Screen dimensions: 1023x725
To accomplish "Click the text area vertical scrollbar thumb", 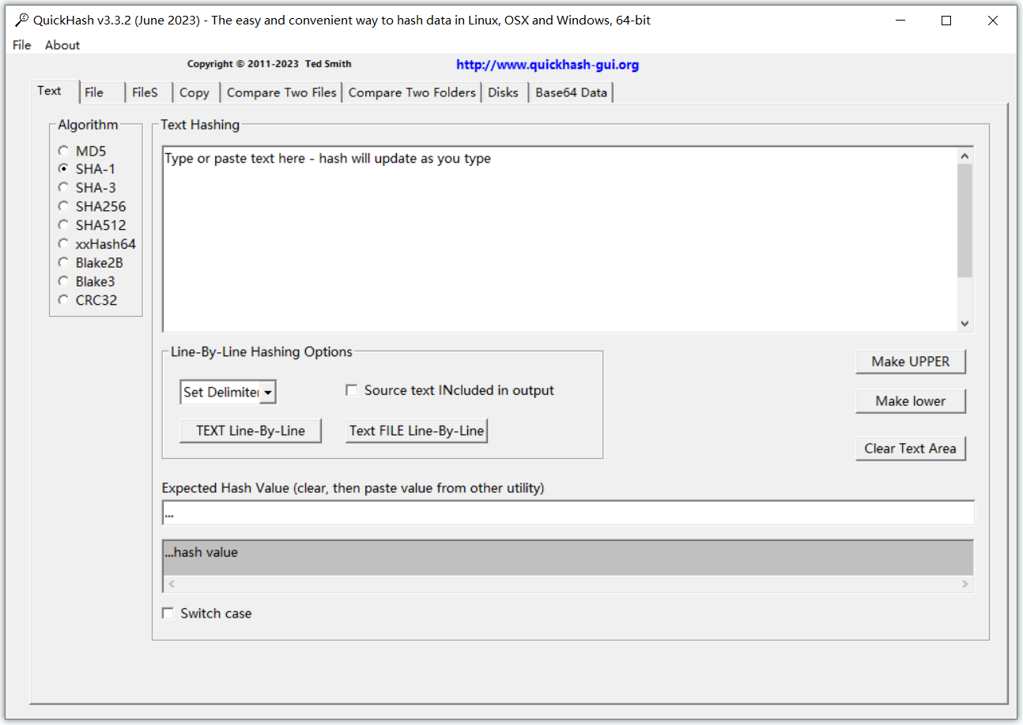I will (964, 220).
